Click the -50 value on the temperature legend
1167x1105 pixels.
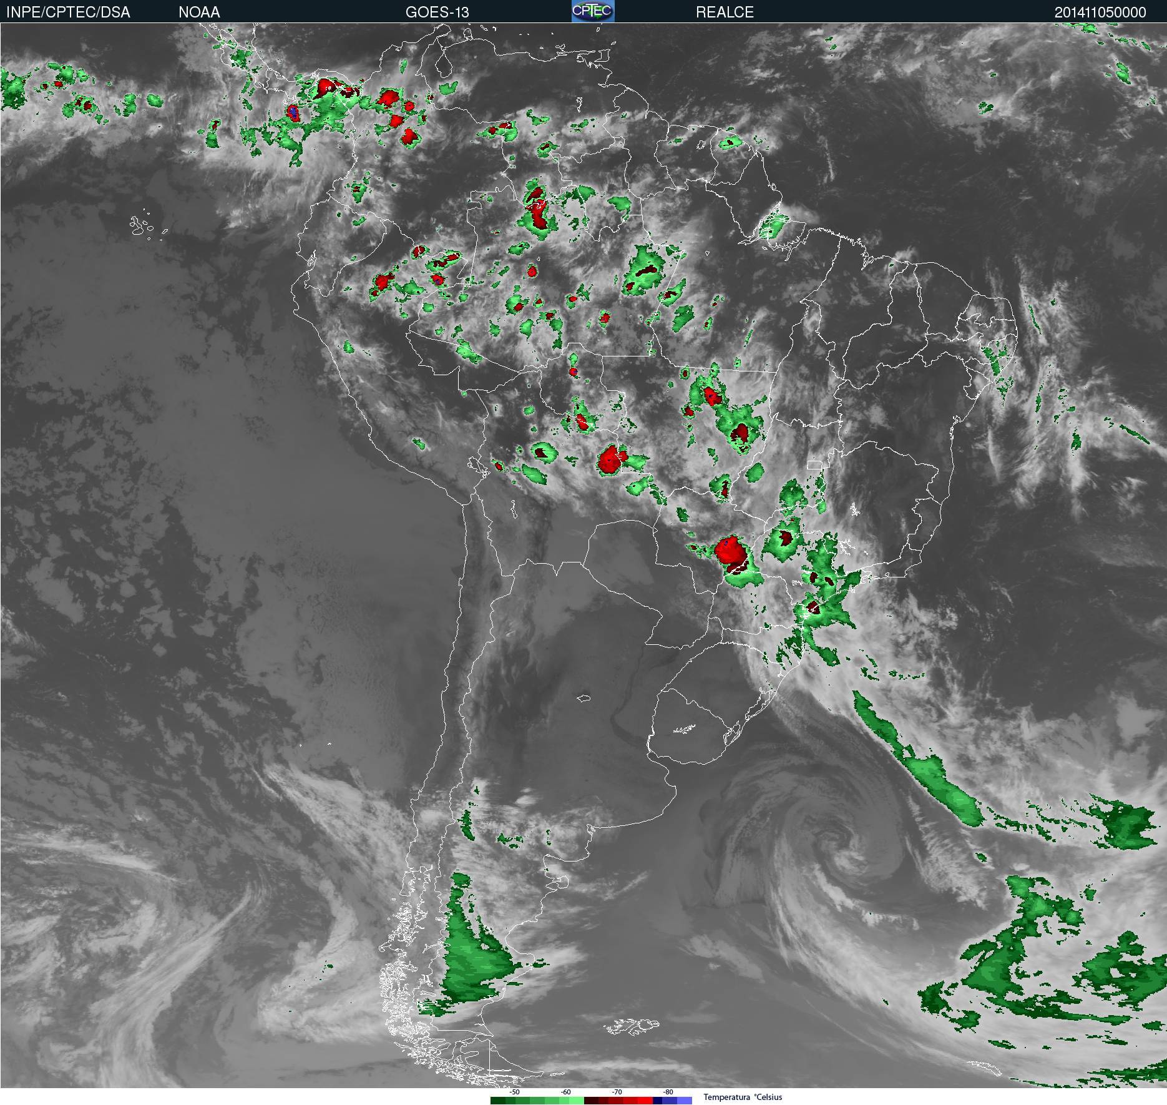514,1092
